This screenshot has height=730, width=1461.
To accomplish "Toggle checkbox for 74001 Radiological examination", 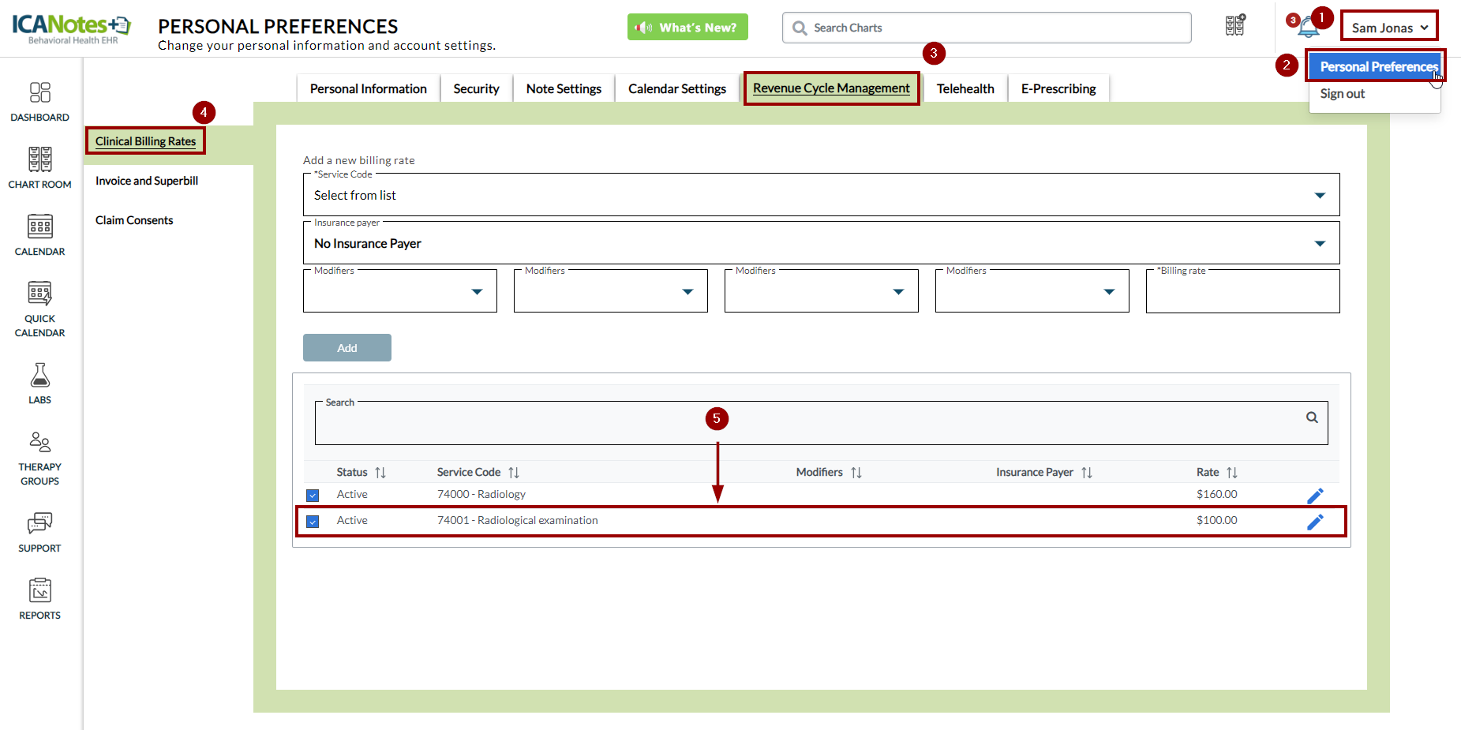I will click(x=313, y=522).
